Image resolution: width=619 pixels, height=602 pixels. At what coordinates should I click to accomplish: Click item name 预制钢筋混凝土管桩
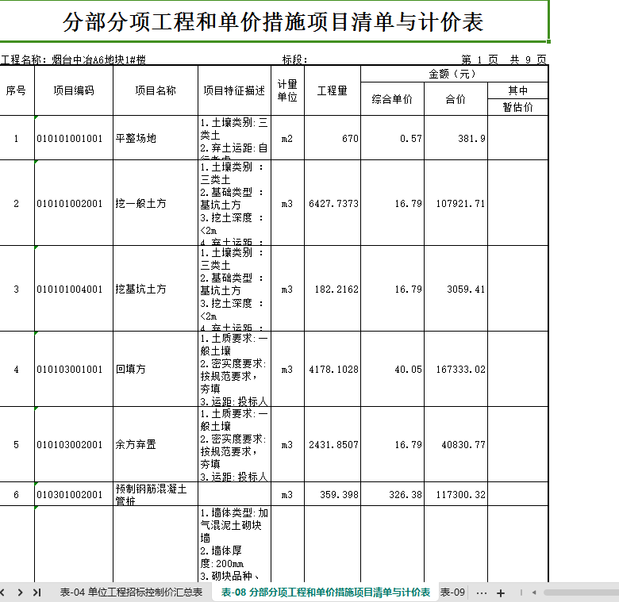coord(156,494)
